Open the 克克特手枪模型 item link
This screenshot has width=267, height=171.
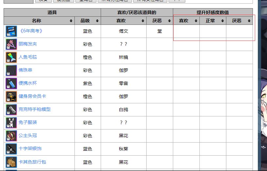point(34,109)
